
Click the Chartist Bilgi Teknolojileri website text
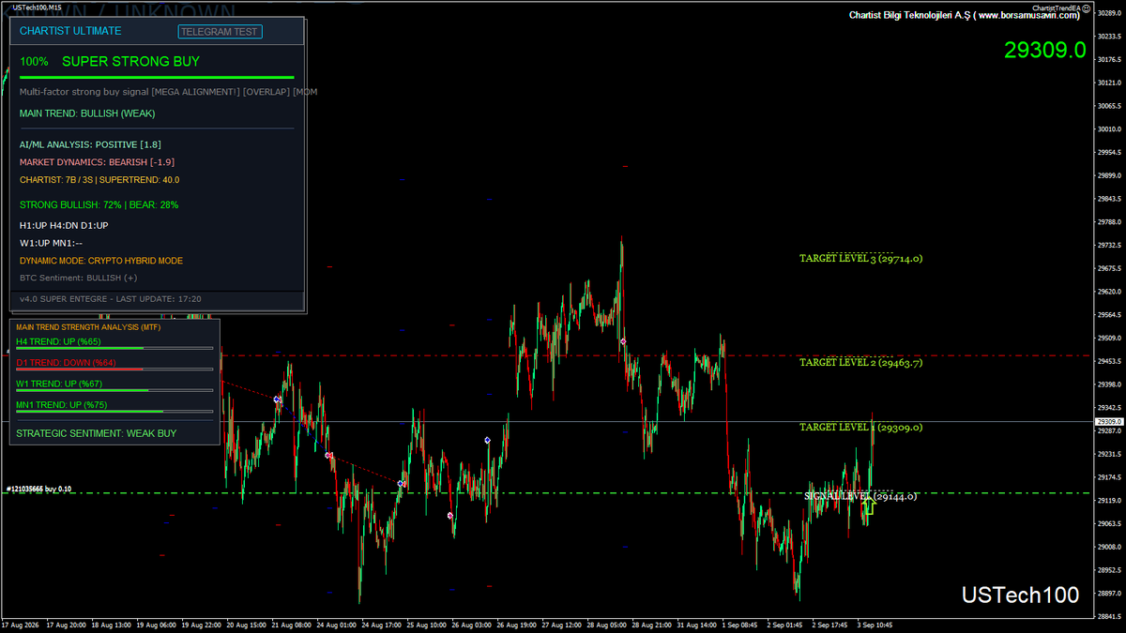965,15
